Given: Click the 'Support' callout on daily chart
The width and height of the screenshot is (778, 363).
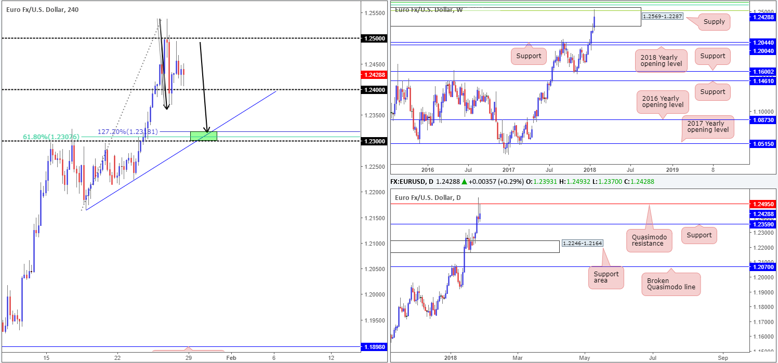Looking at the screenshot, I should [699, 235].
